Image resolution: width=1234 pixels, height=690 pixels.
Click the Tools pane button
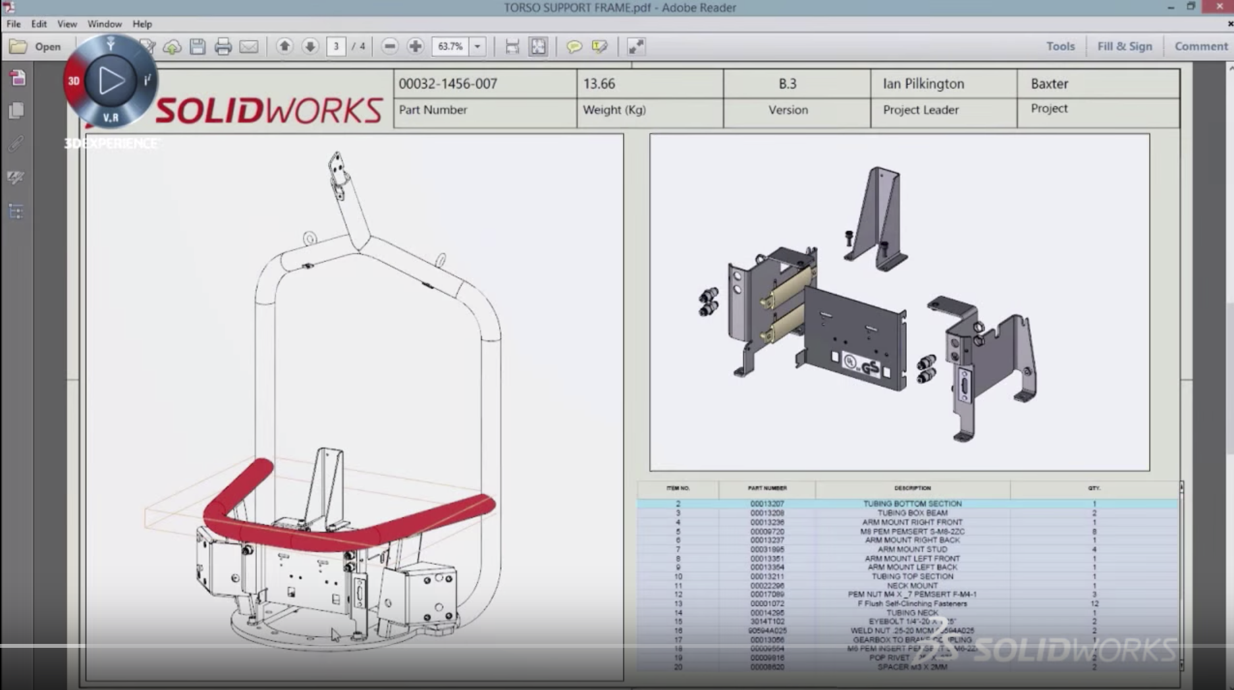point(1060,46)
